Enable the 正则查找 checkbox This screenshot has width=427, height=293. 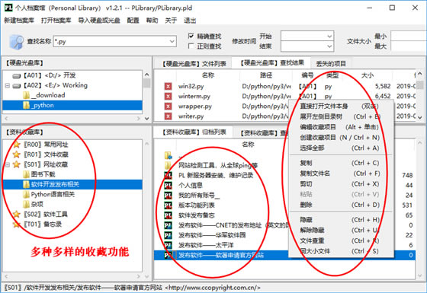(191, 46)
